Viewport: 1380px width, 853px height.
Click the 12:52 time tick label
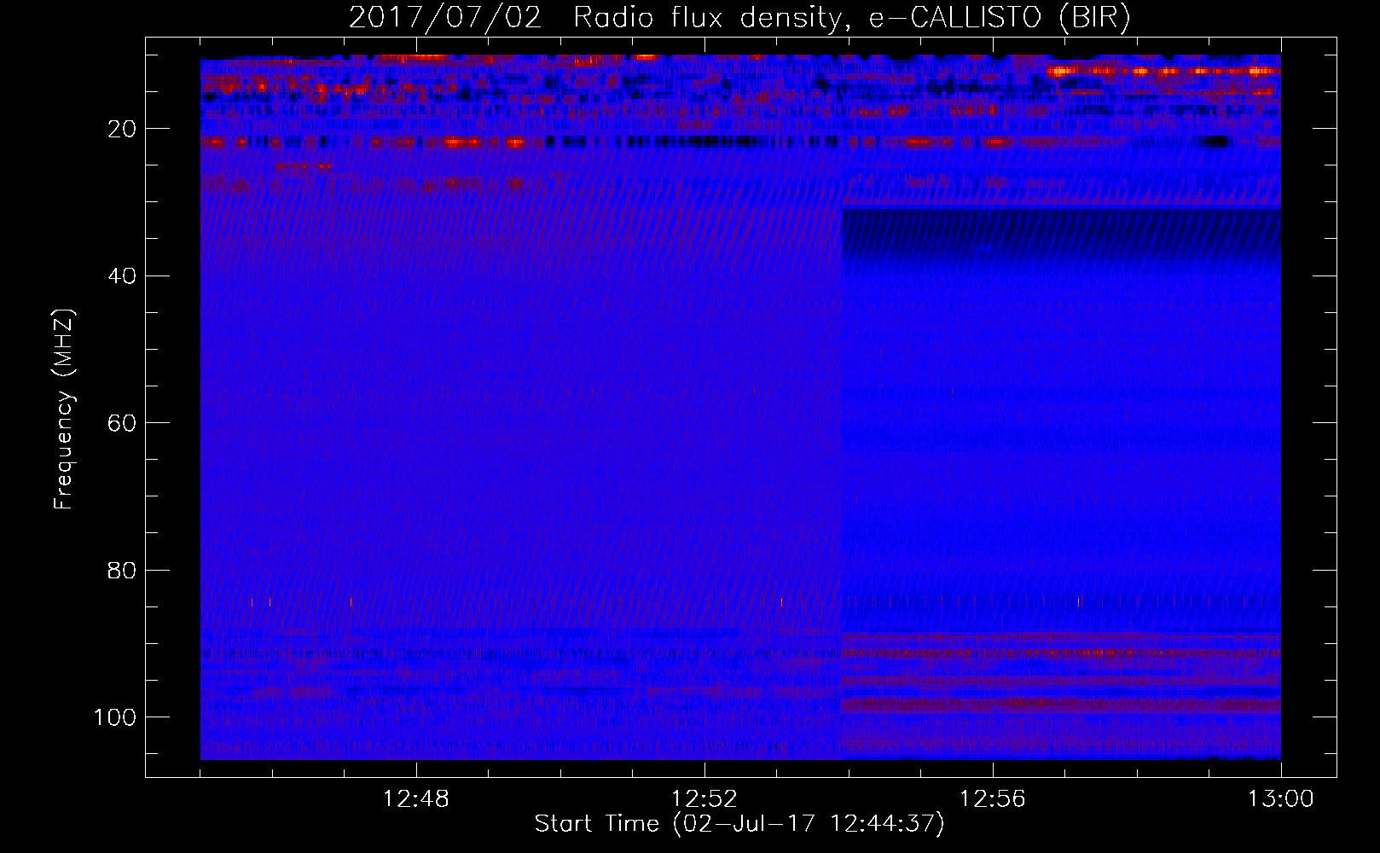tap(704, 799)
